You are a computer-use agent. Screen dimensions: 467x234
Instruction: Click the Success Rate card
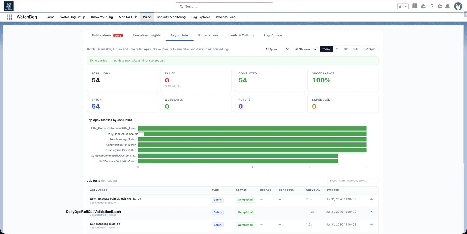pos(343,80)
